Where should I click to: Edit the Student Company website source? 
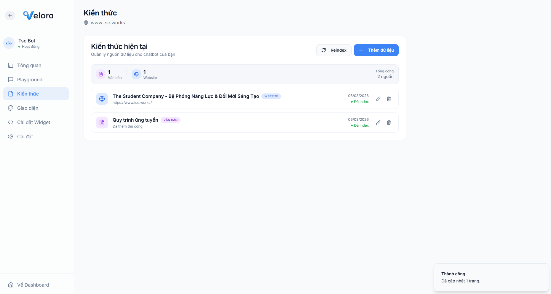pyautogui.click(x=378, y=99)
